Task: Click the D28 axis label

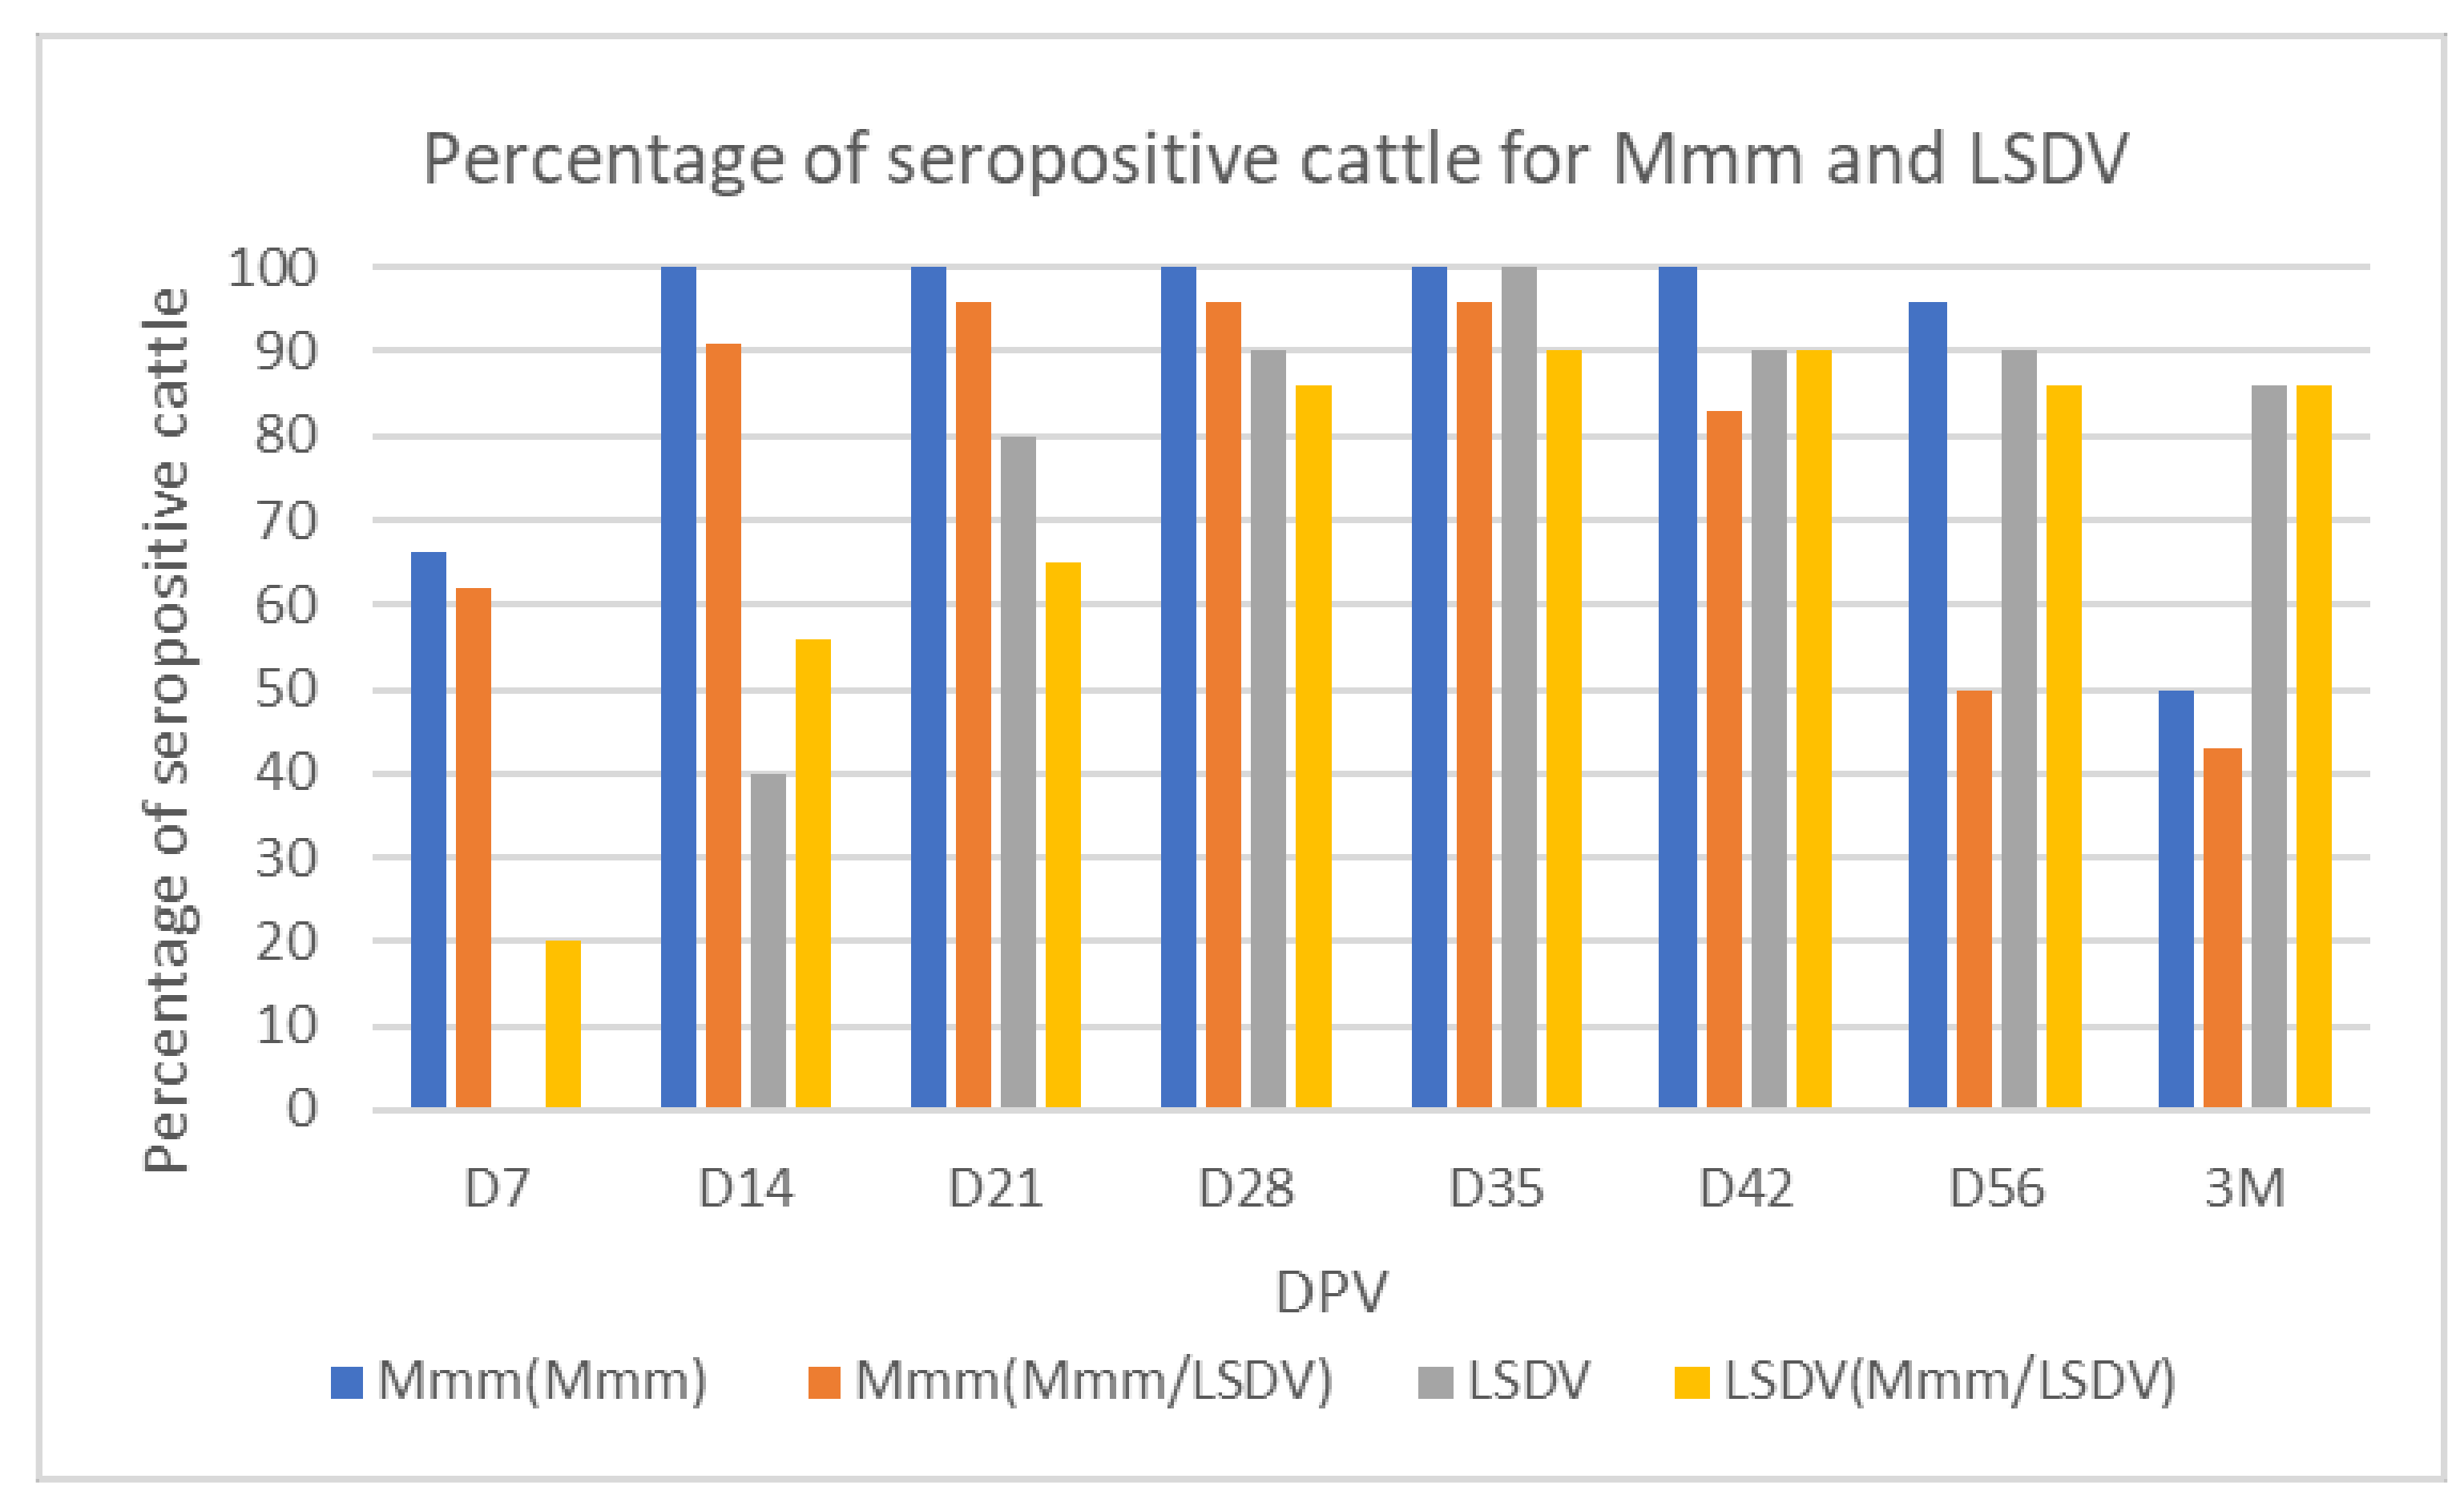Action: [1246, 1189]
